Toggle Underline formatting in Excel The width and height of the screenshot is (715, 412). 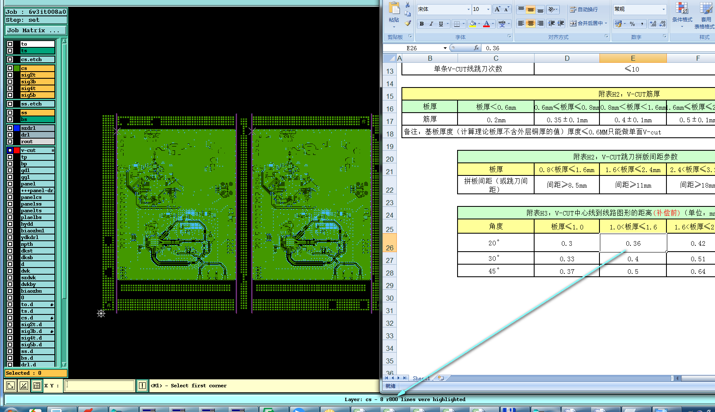(441, 24)
